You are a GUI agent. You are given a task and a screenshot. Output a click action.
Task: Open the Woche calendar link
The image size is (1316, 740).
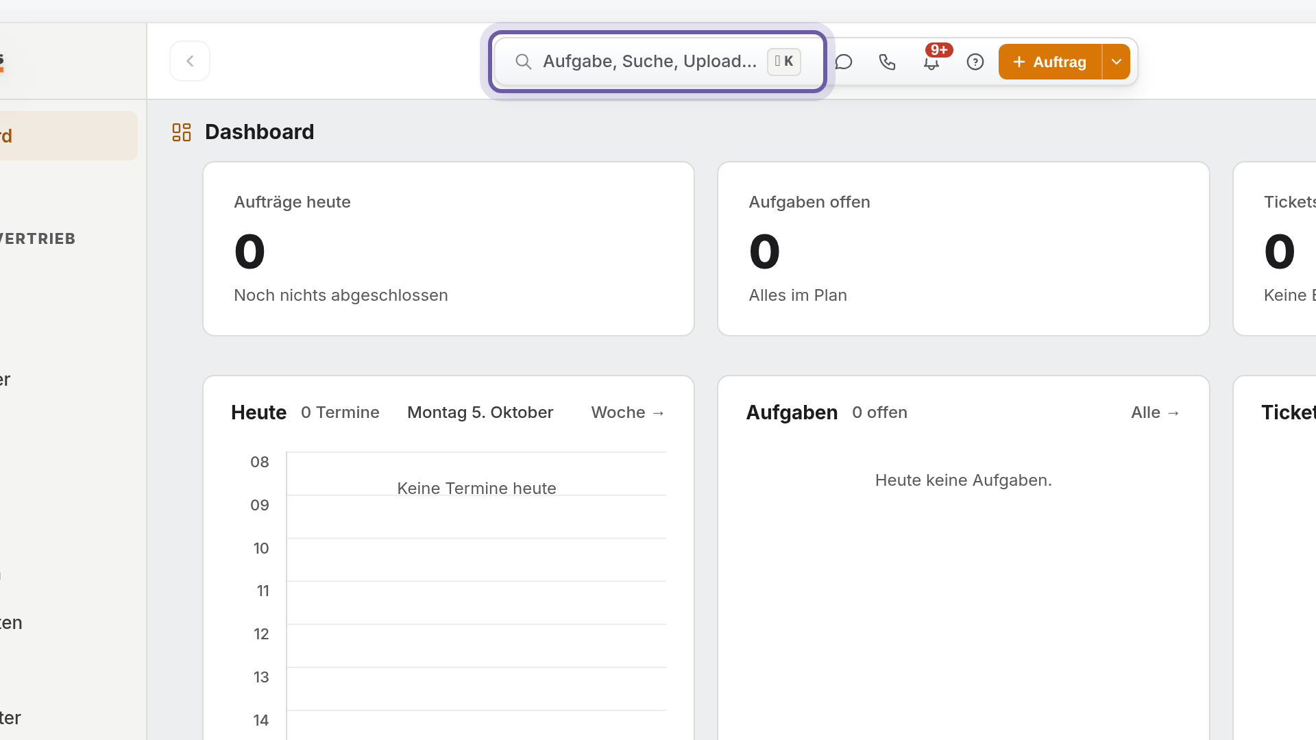pos(629,412)
